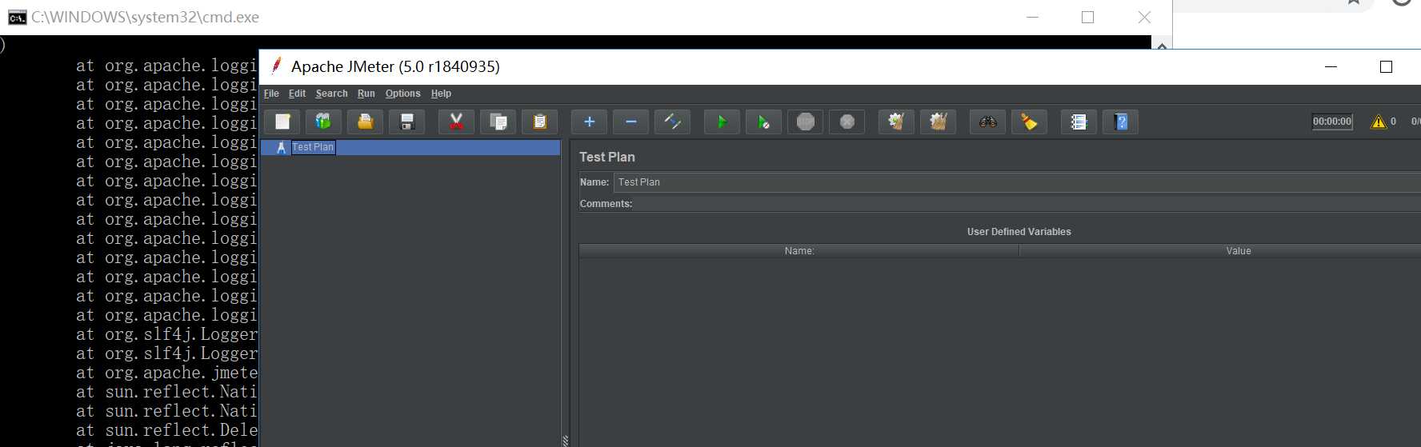Click the Stop test icon
The image size is (1421, 447).
(806, 122)
